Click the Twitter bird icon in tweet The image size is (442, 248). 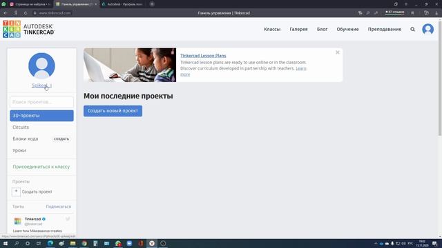[x=68, y=219]
